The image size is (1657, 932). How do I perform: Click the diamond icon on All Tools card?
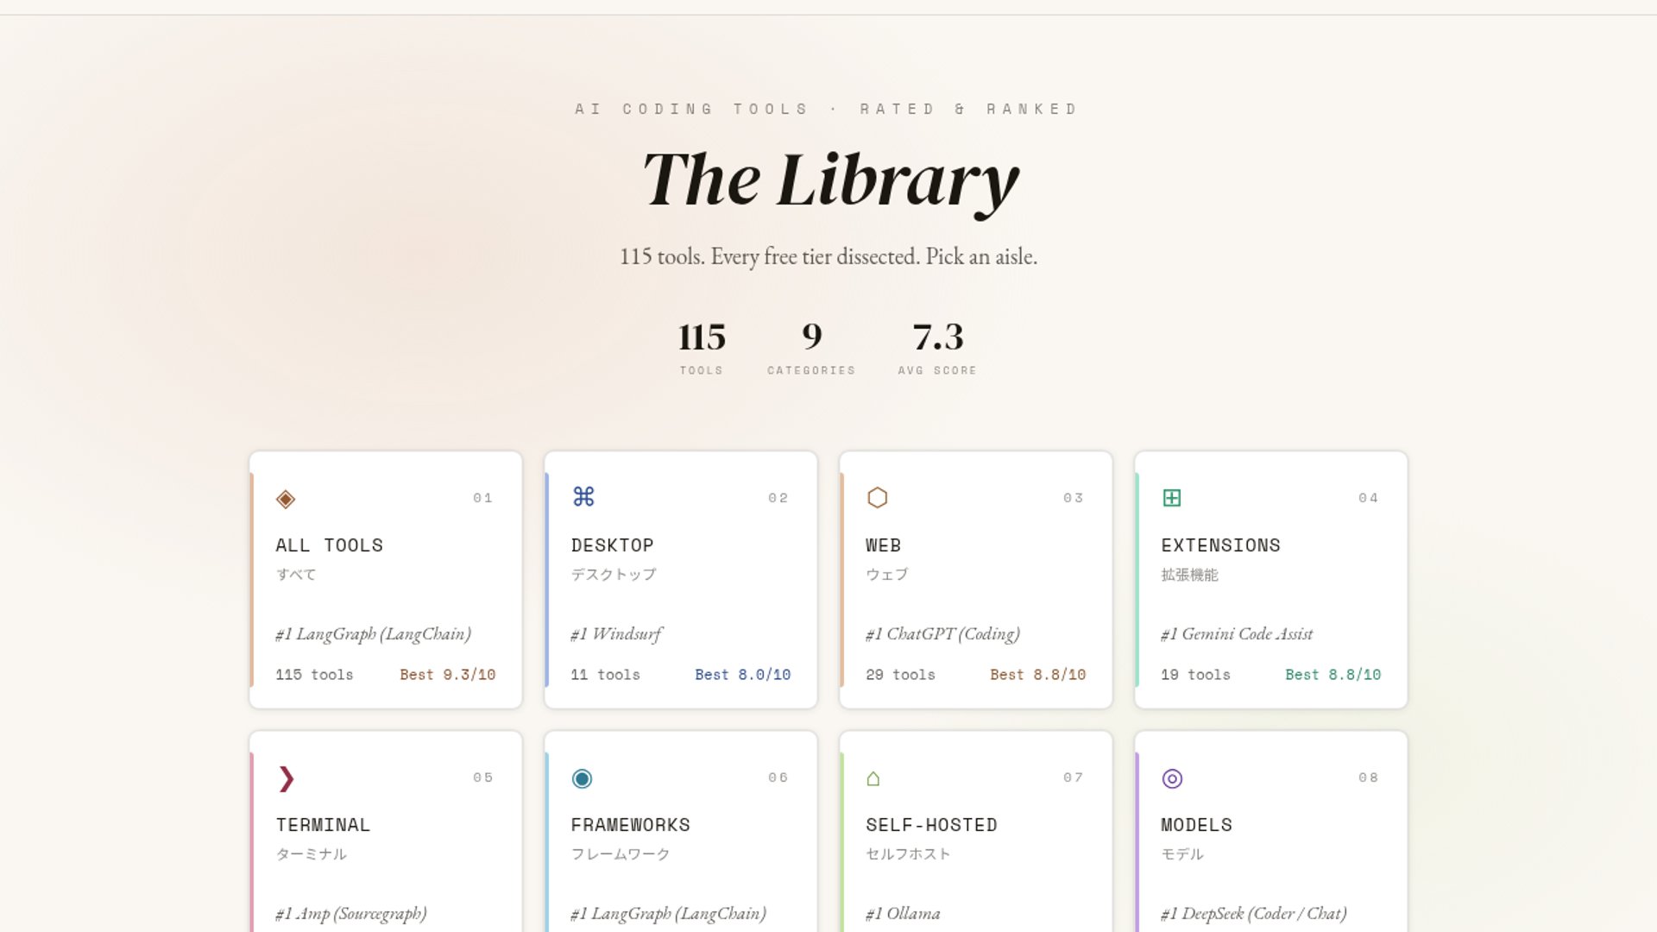click(286, 499)
